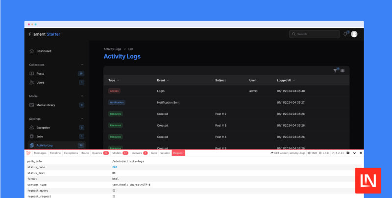Open the toggle columns icon
392x198 pixels.
(343, 71)
